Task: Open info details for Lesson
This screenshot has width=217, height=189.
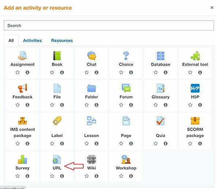Action: (96, 144)
